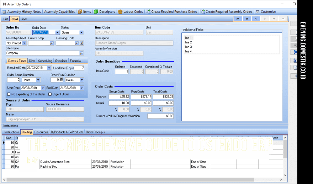Click the Ordered quantity field

(x=122, y=71)
